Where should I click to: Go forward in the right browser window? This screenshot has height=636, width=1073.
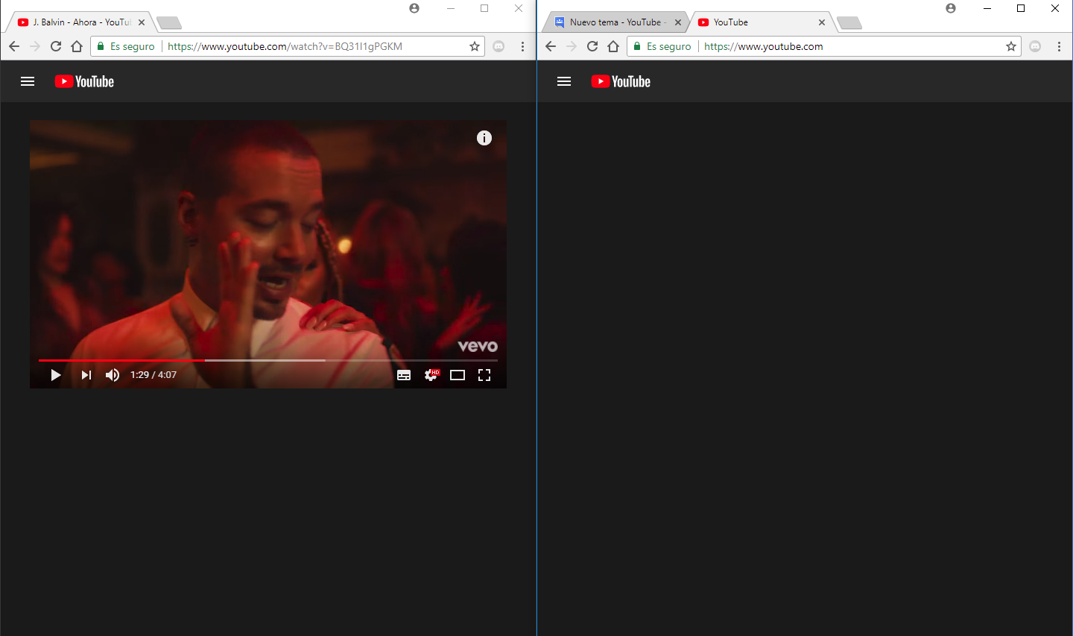coord(572,46)
